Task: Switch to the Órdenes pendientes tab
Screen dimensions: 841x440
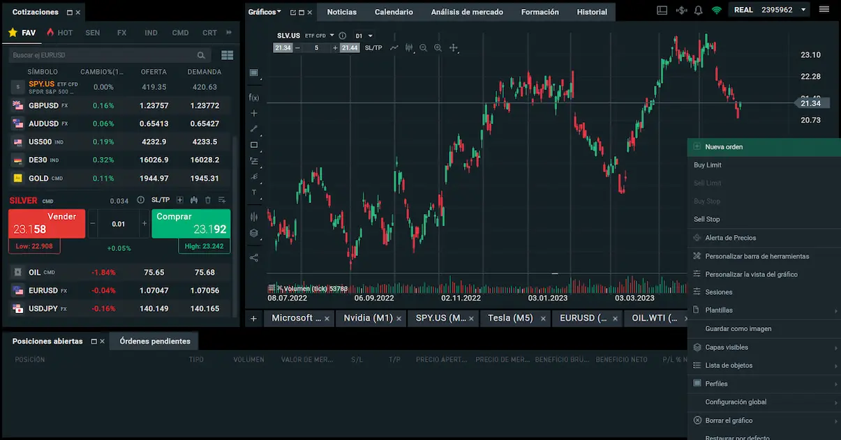Action: point(155,341)
